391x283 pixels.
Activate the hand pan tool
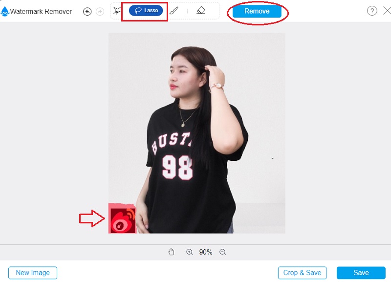(x=171, y=252)
